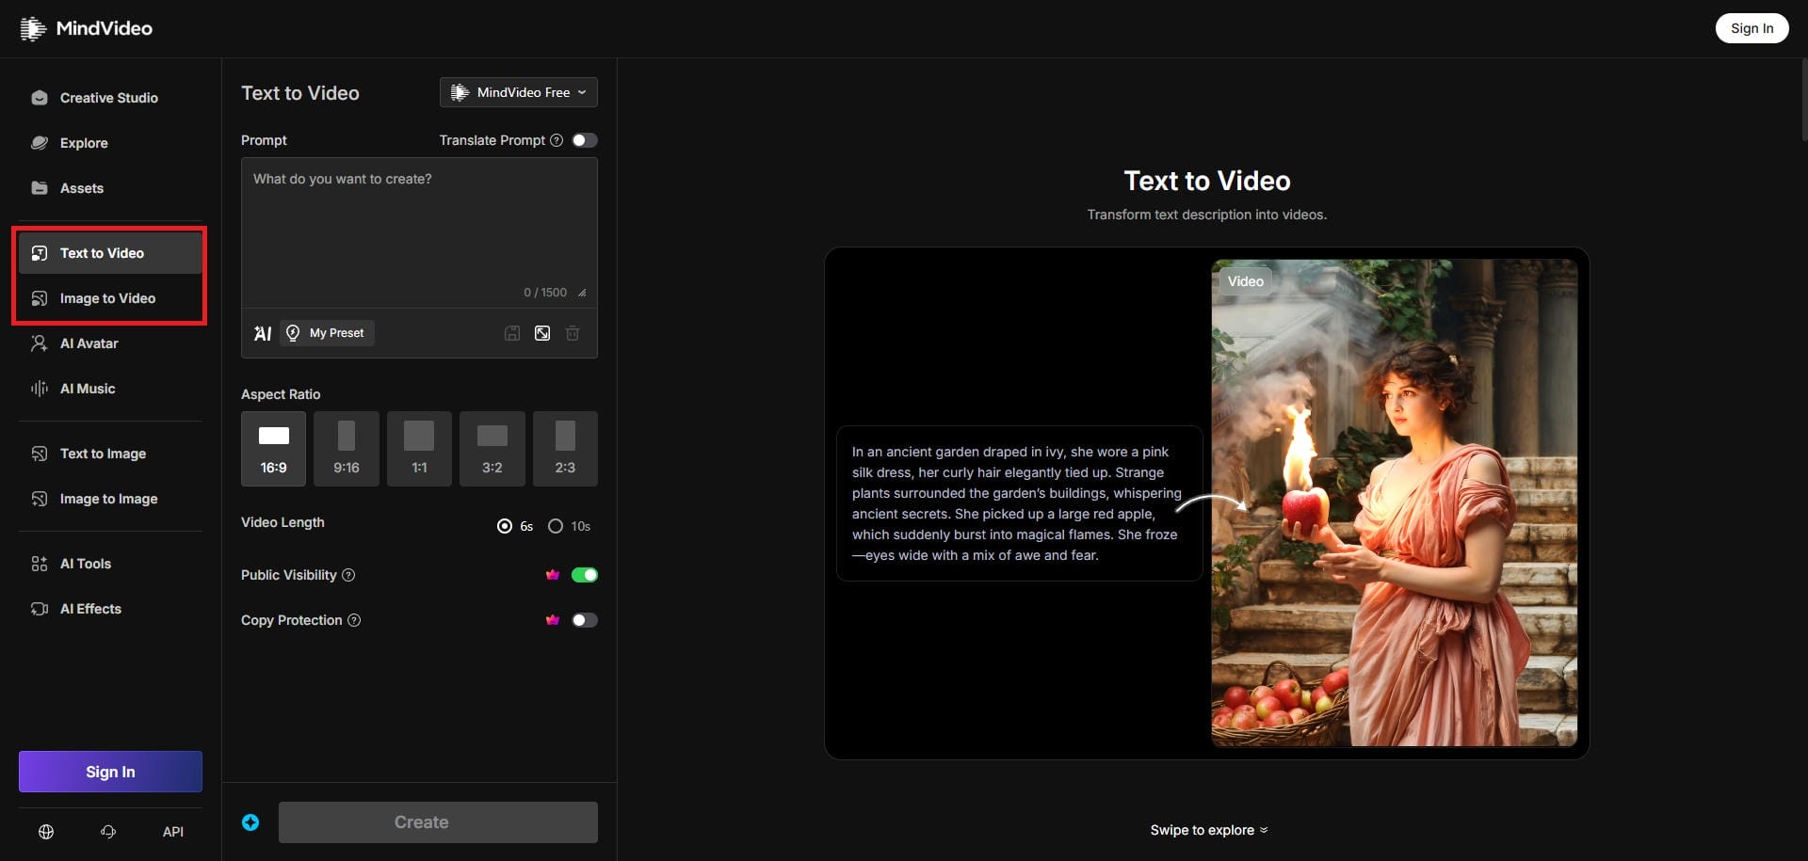This screenshot has width=1808, height=861.
Task: Click the expand prompt editor icon
Action: tap(542, 333)
